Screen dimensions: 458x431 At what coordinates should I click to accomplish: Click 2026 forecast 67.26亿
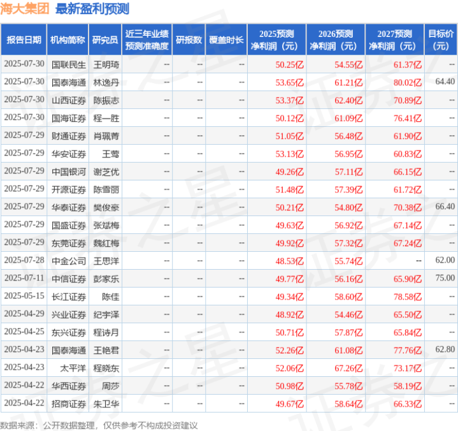[348, 368]
